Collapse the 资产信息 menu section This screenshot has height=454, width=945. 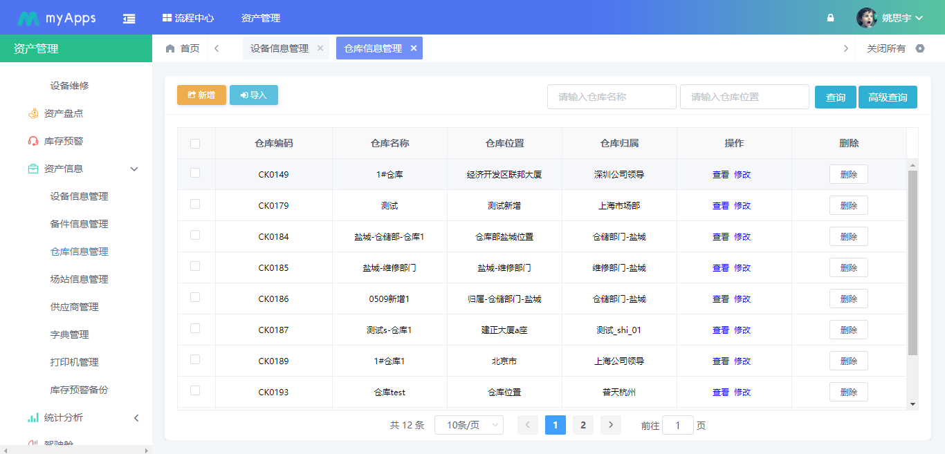134,168
